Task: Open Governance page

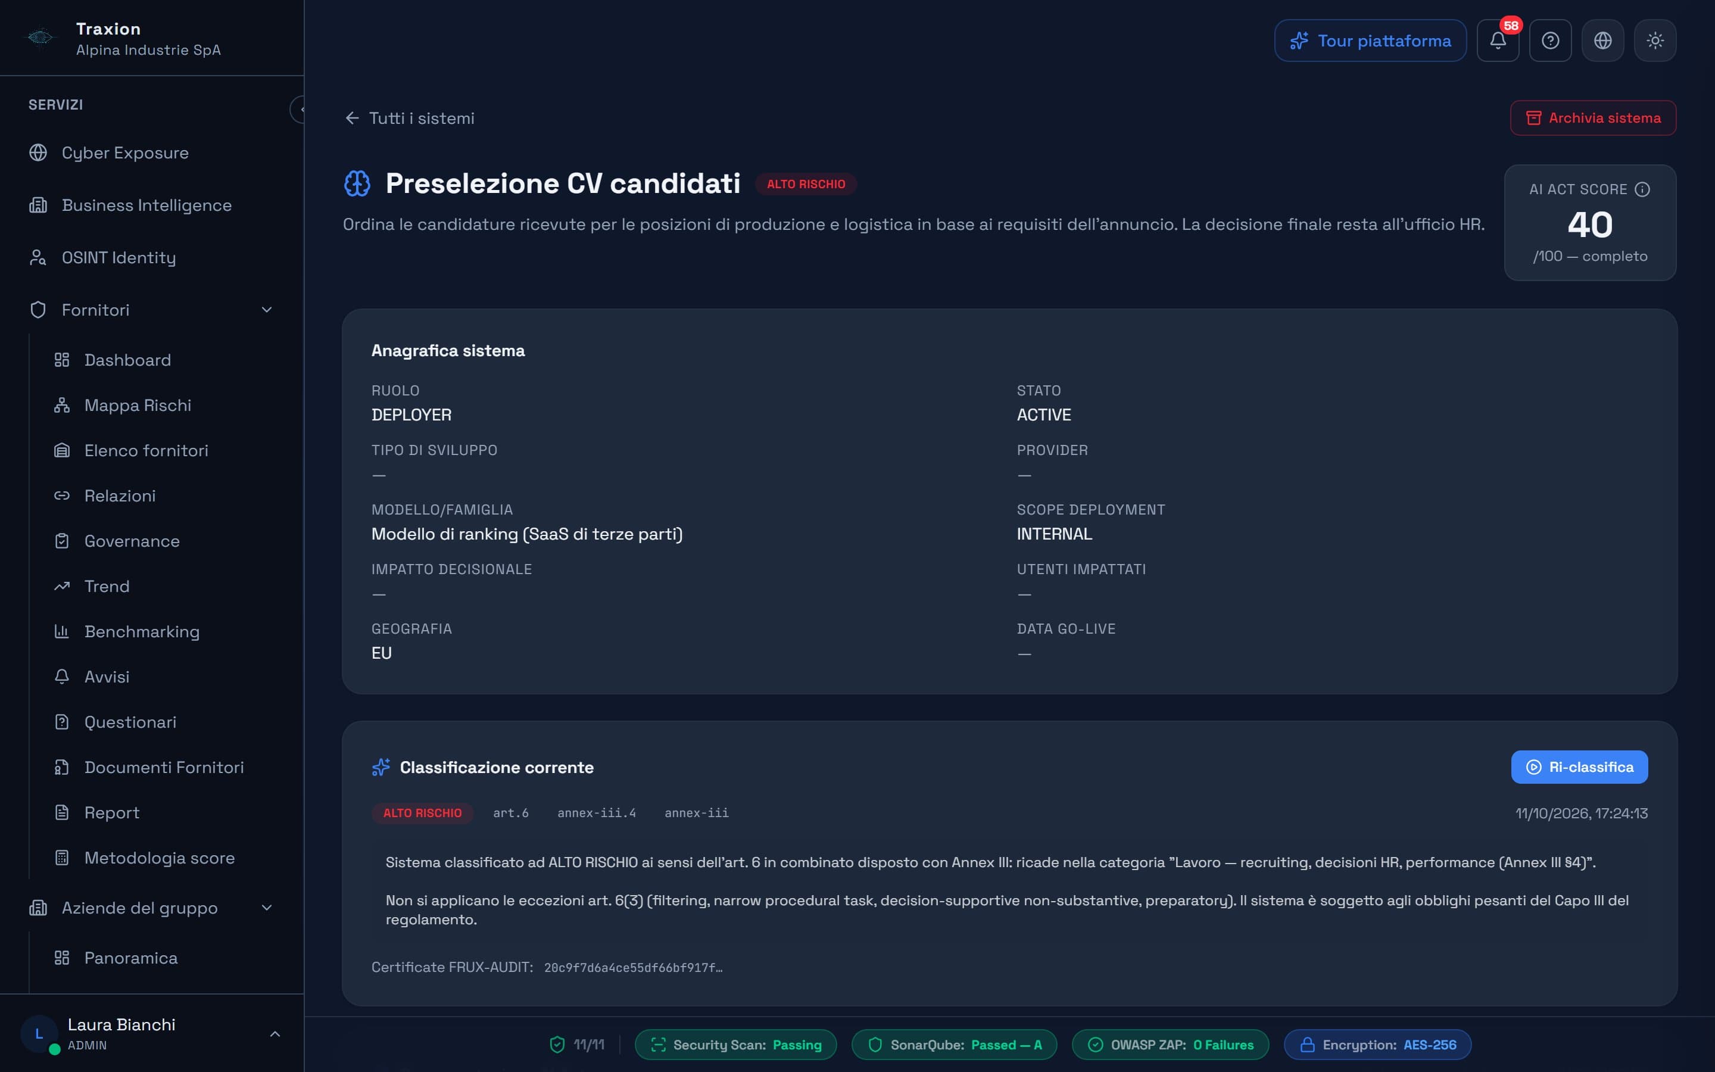Action: click(x=163, y=541)
